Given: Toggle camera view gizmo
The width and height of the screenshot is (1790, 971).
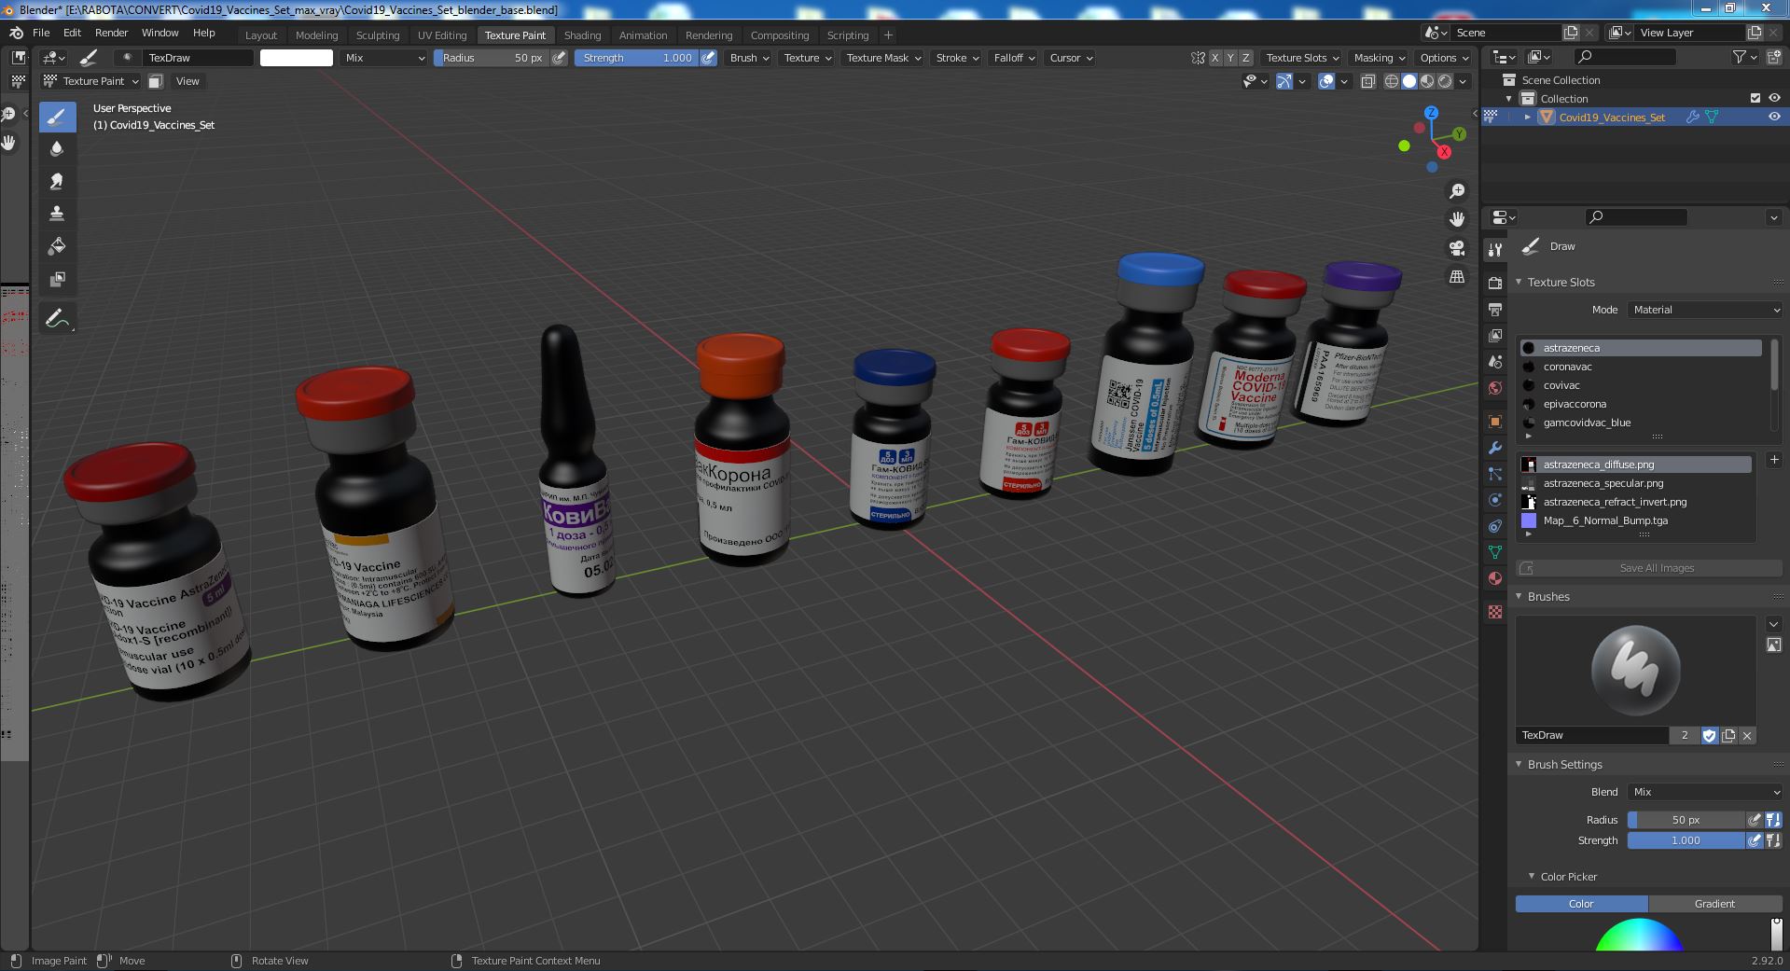Looking at the screenshot, I should 1457,248.
